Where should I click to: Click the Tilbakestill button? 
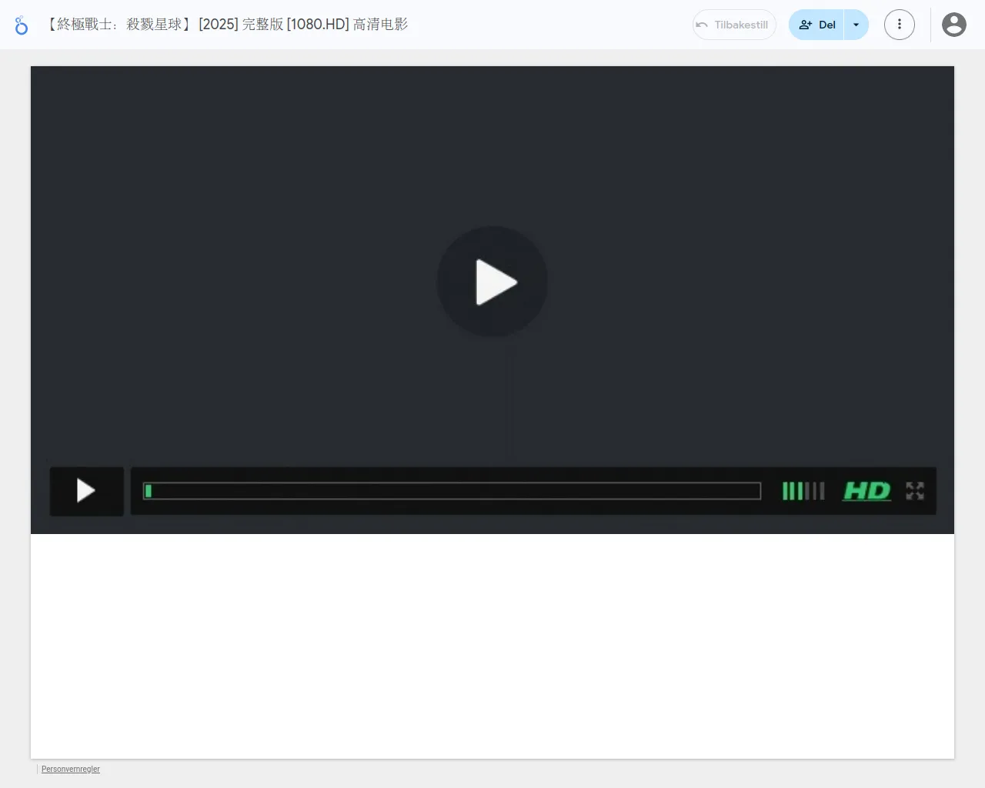pyautogui.click(x=733, y=25)
